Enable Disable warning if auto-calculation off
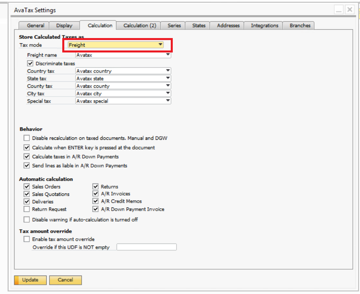This screenshot has width=360, height=294. tap(27, 219)
